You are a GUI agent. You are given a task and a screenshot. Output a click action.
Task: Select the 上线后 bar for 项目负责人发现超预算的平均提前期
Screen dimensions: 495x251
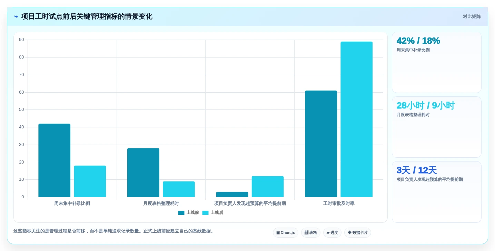click(x=268, y=187)
